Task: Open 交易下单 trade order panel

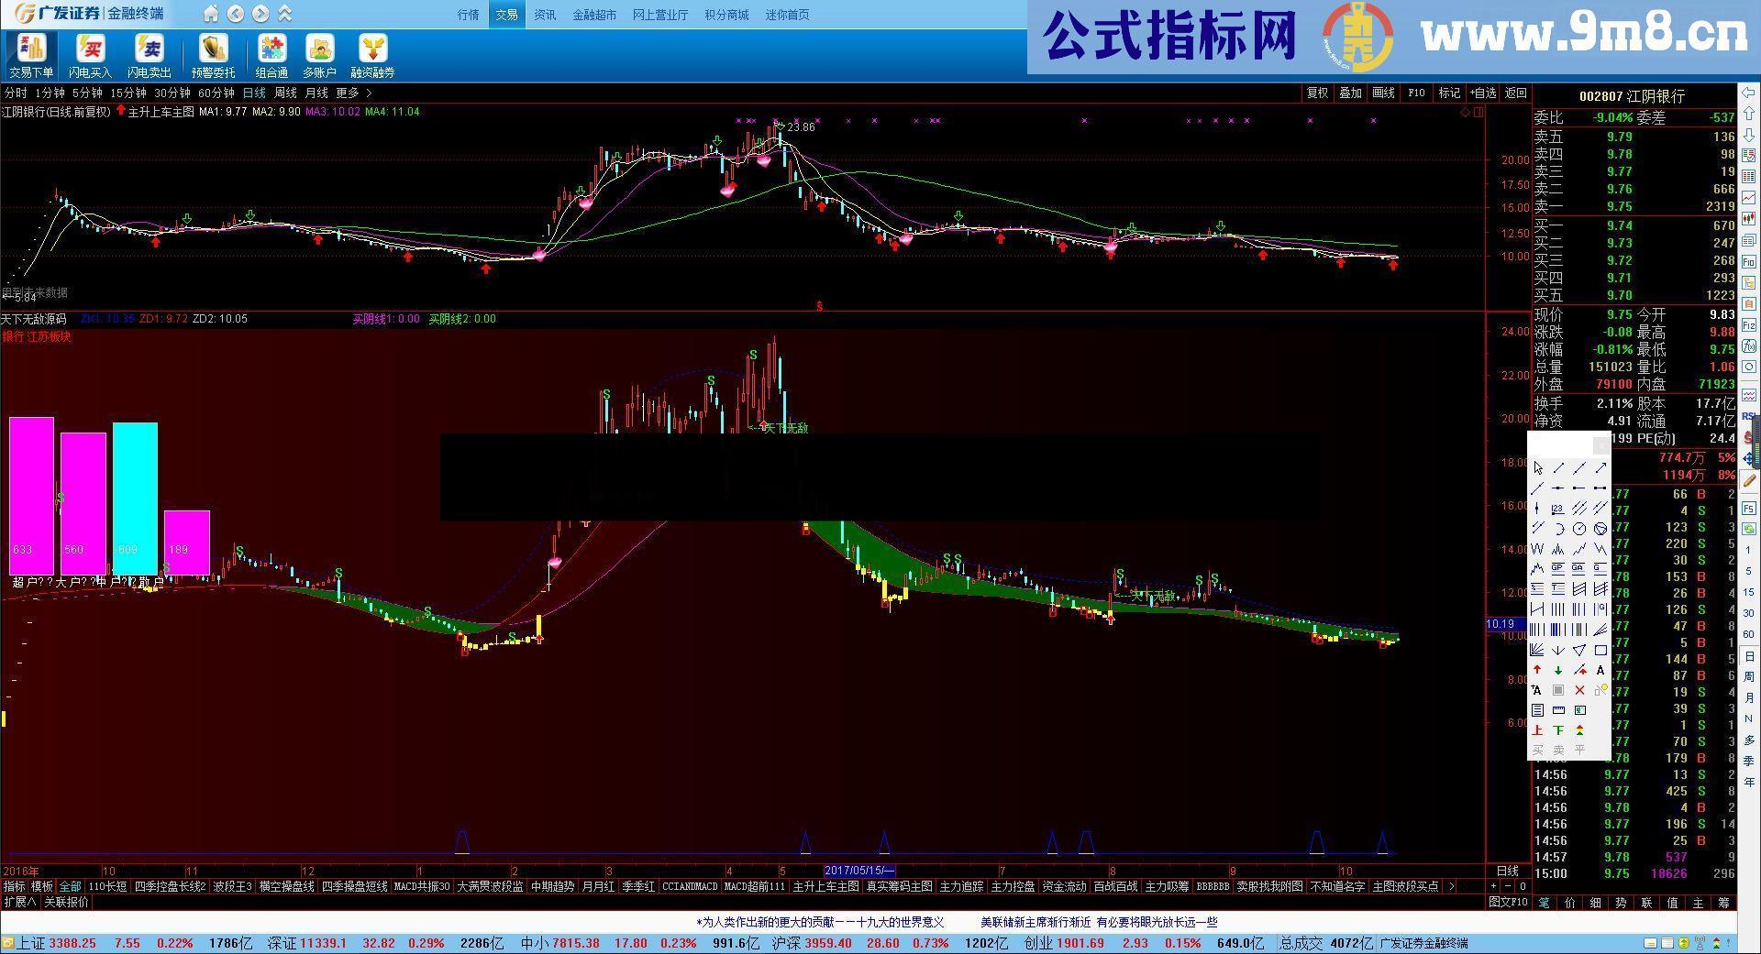Action: click(x=32, y=55)
